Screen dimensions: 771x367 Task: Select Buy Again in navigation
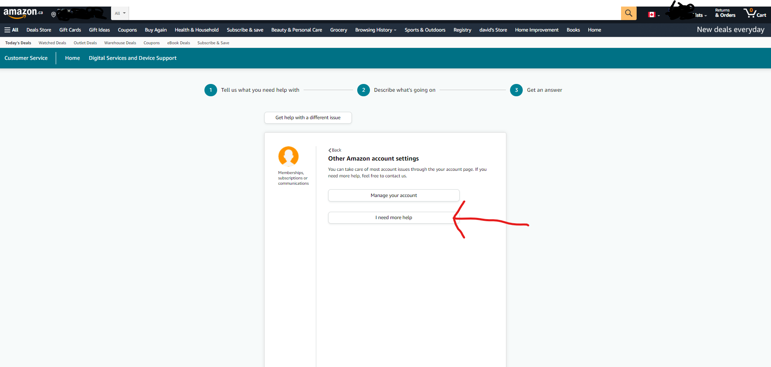(156, 30)
